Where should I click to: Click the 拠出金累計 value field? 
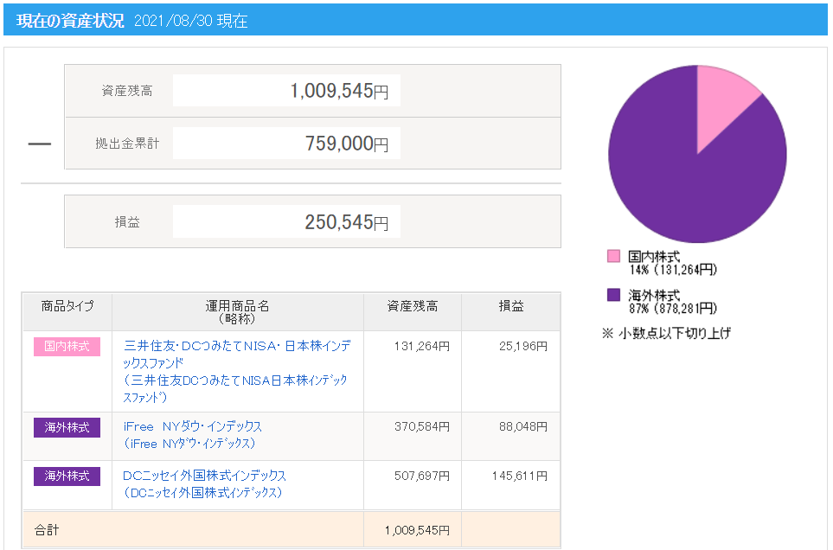click(x=287, y=143)
